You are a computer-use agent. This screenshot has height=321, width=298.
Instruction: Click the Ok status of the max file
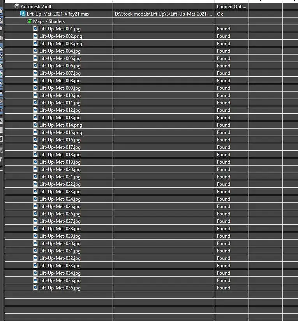[220, 14]
